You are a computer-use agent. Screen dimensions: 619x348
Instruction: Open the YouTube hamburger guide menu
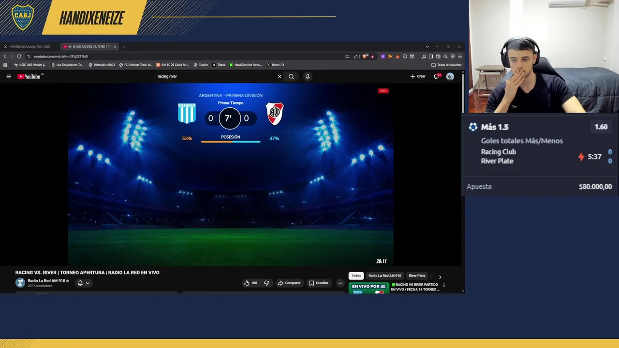[8, 76]
